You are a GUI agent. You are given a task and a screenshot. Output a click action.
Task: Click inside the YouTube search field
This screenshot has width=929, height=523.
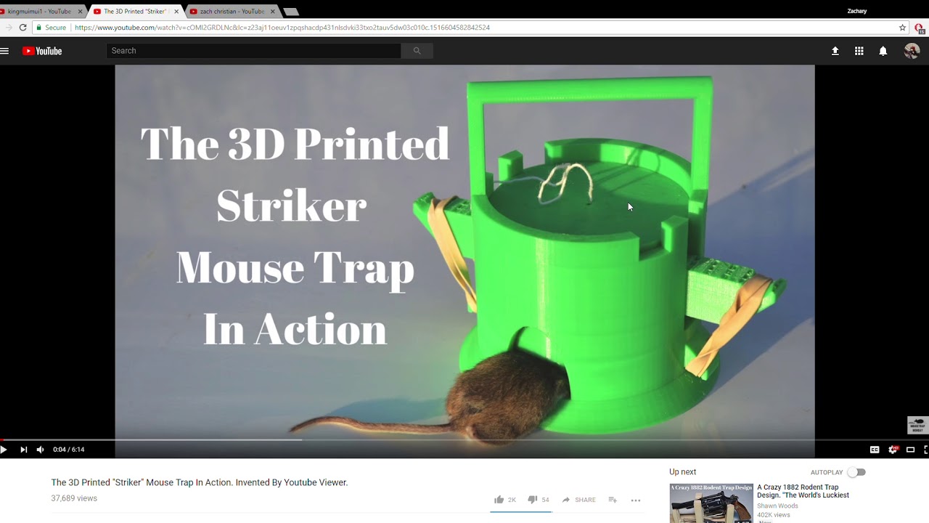coord(253,51)
